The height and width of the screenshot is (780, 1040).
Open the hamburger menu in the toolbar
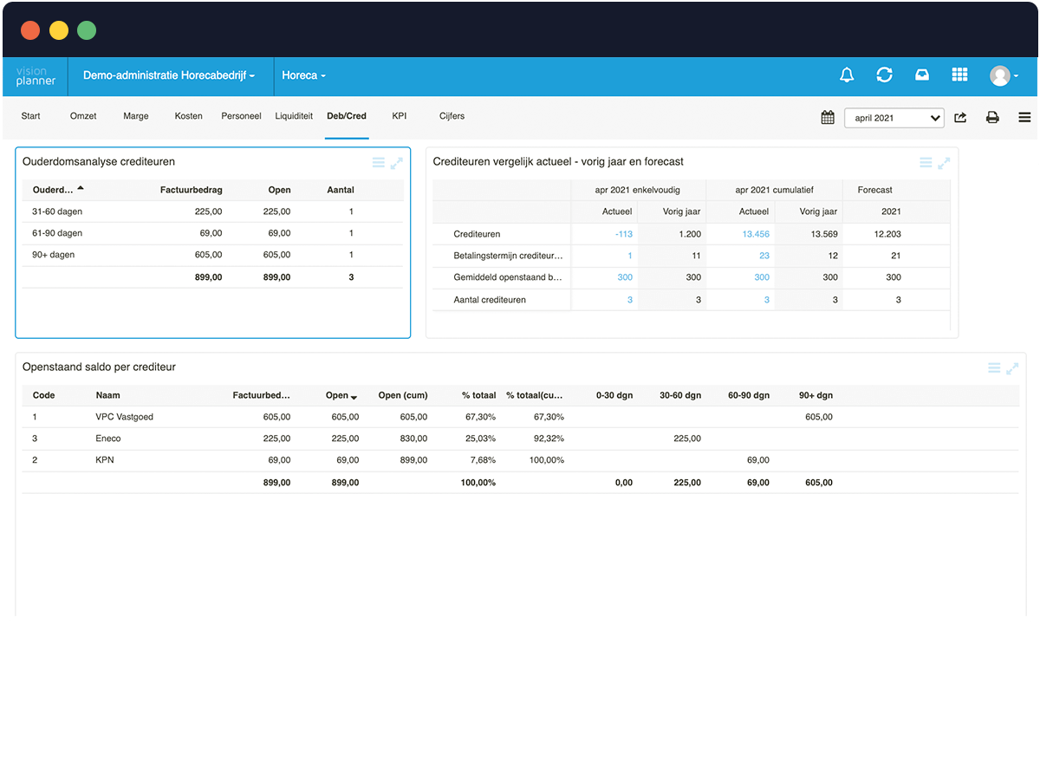(1024, 117)
